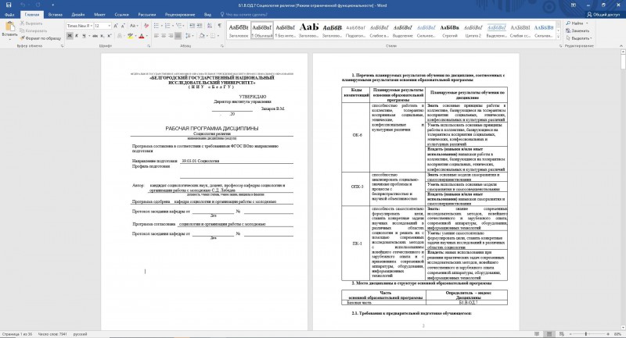
Task: Open the borders dropdown
Action: [218, 36]
